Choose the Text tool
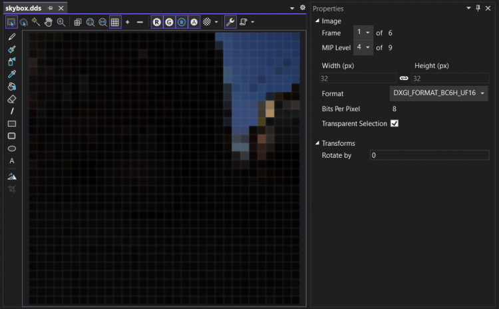Image resolution: width=499 pixels, height=309 pixels. (x=12, y=160)
